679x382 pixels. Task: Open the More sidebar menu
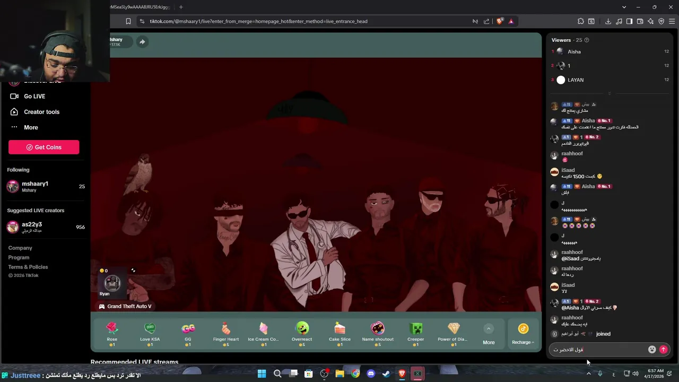click(x=31, y=127)
